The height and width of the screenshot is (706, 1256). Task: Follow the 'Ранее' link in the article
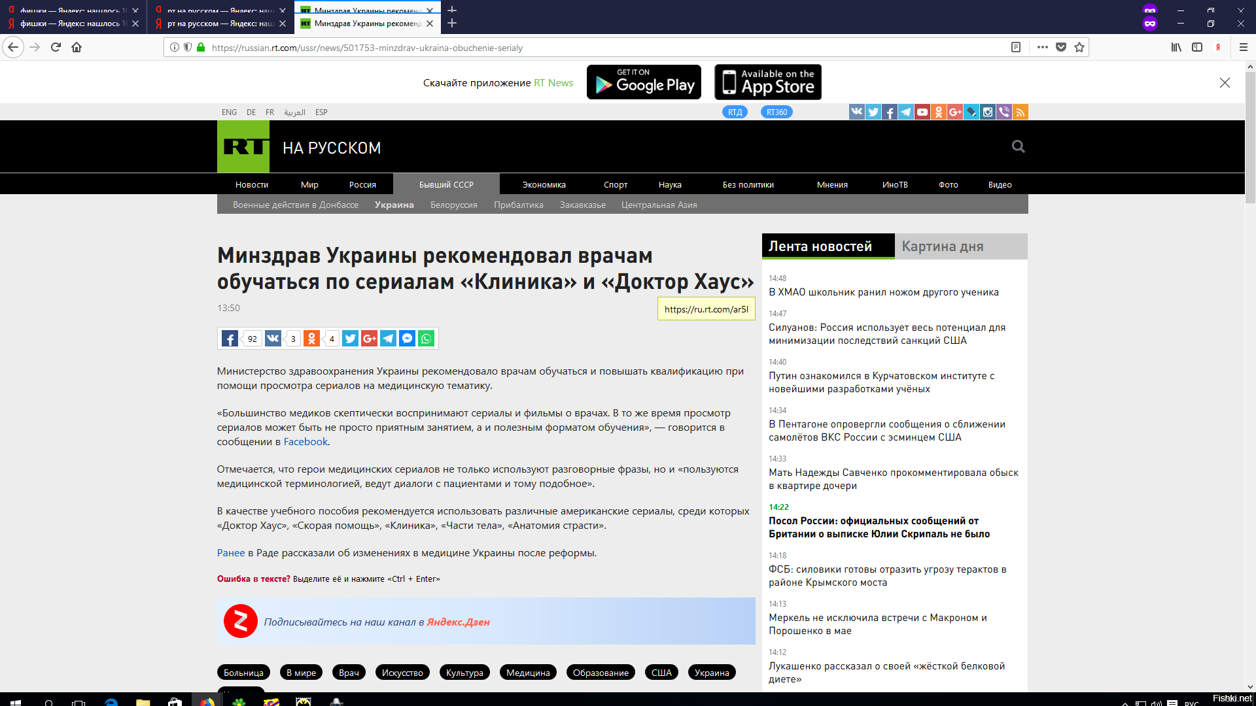231,552
